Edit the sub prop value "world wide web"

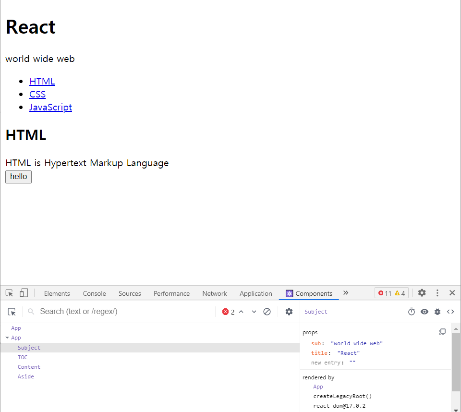tap(357, 343)
